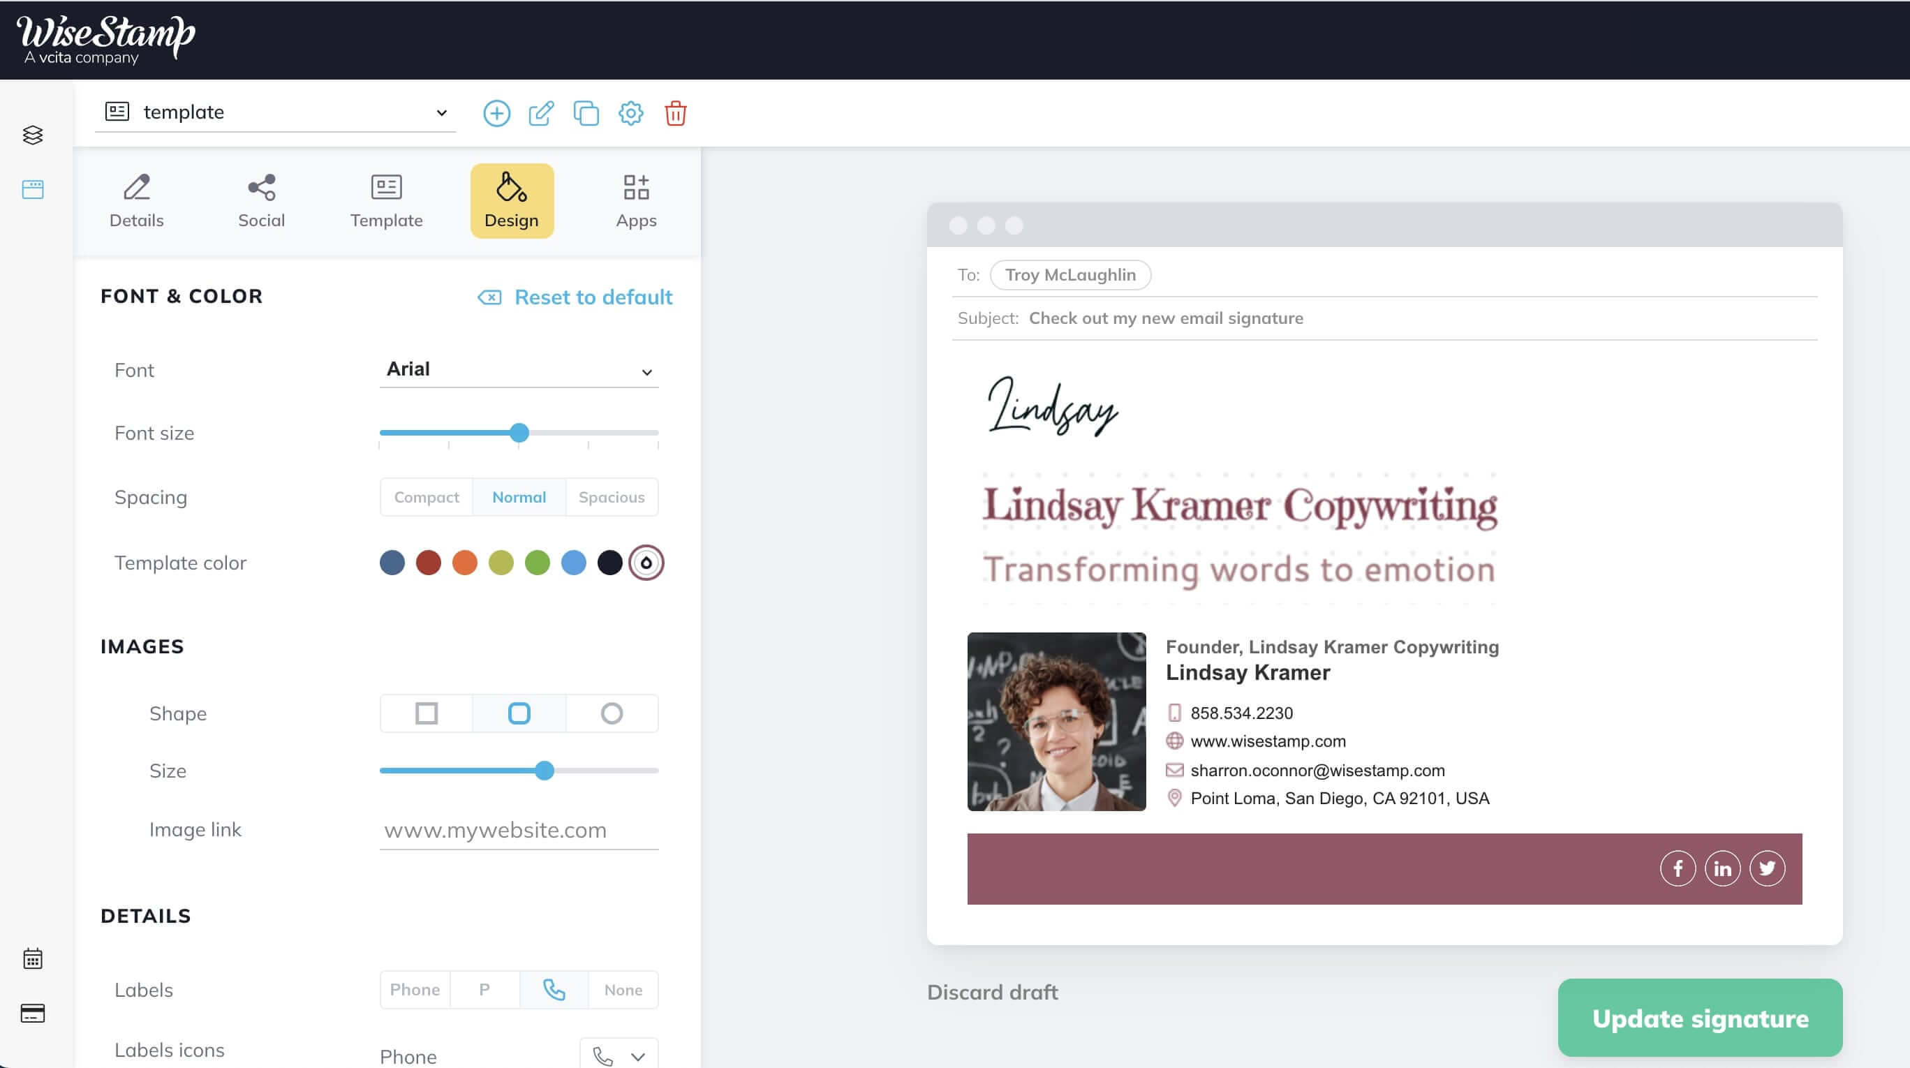Select the edit pencil icon next to template name
Viewport: 1910px width, 1068px height.
tap(541, 113)
